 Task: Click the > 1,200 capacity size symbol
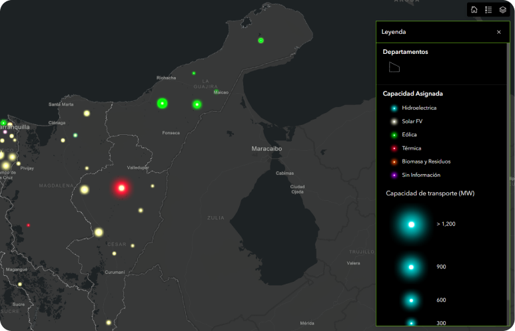click(x=411, y=225)
